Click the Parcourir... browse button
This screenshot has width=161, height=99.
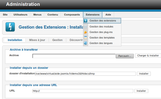[125, 56]
